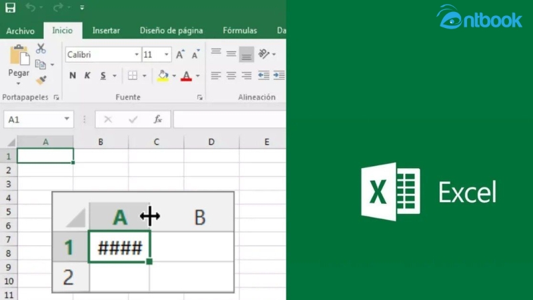Apply red font color
This screenshot has height=300, width=533.
coord(187,75)
